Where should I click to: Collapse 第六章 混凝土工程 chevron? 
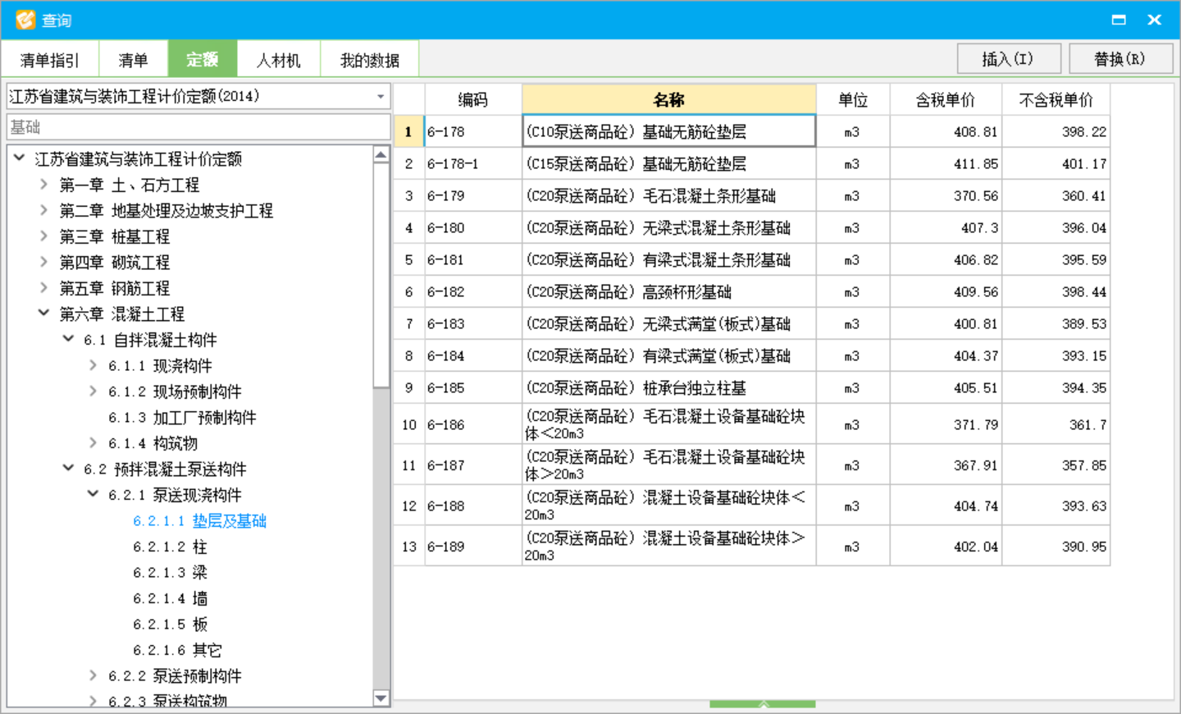tap(43, 314)
